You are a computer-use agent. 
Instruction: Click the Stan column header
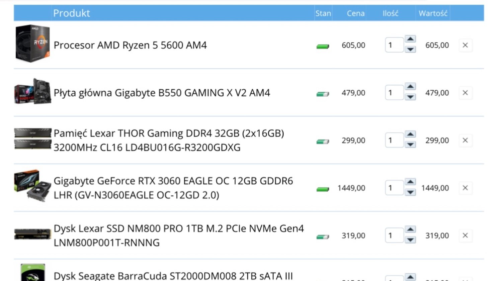coord(323,13)
